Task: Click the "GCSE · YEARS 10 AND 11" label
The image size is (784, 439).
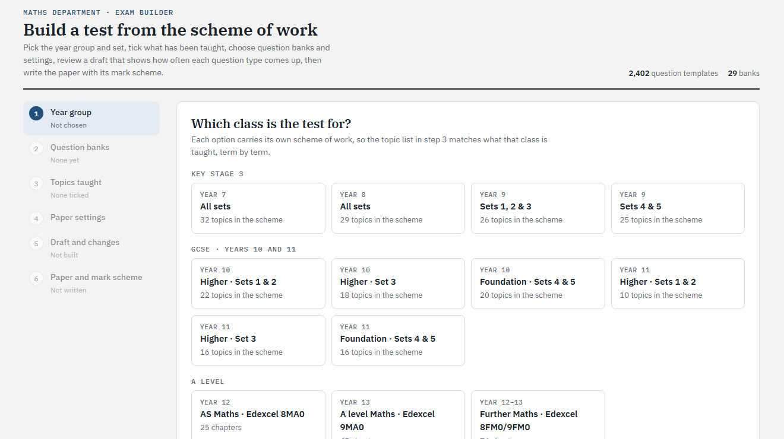Action: (244, 249)
